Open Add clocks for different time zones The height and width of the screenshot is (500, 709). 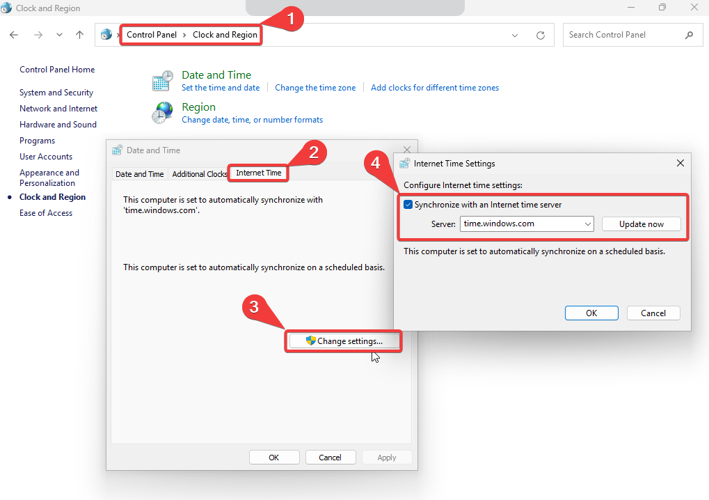click(x=435, y=88)
